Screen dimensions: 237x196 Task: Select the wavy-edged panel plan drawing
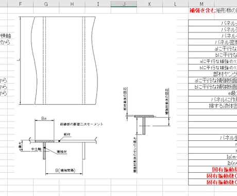coord(58,60)
